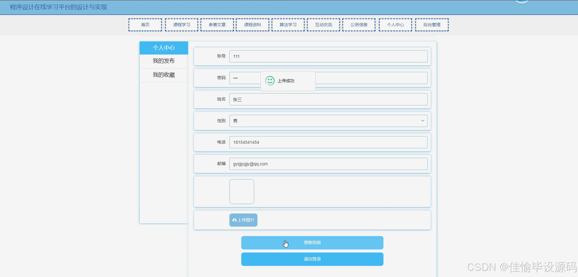Open the 参赛文章 navigation item
Viewport: 578px width, 277px height.
[x=217, y=25]
